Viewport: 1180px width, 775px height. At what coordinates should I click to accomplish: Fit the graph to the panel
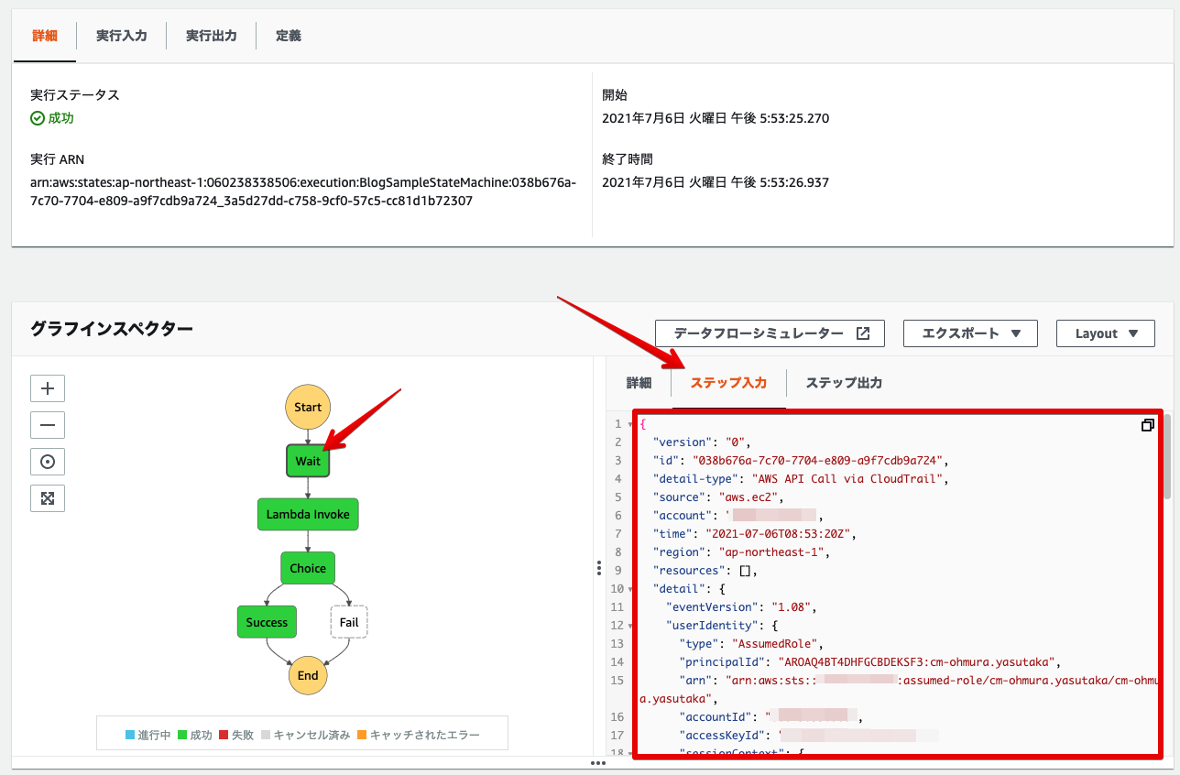click(47, 497)
